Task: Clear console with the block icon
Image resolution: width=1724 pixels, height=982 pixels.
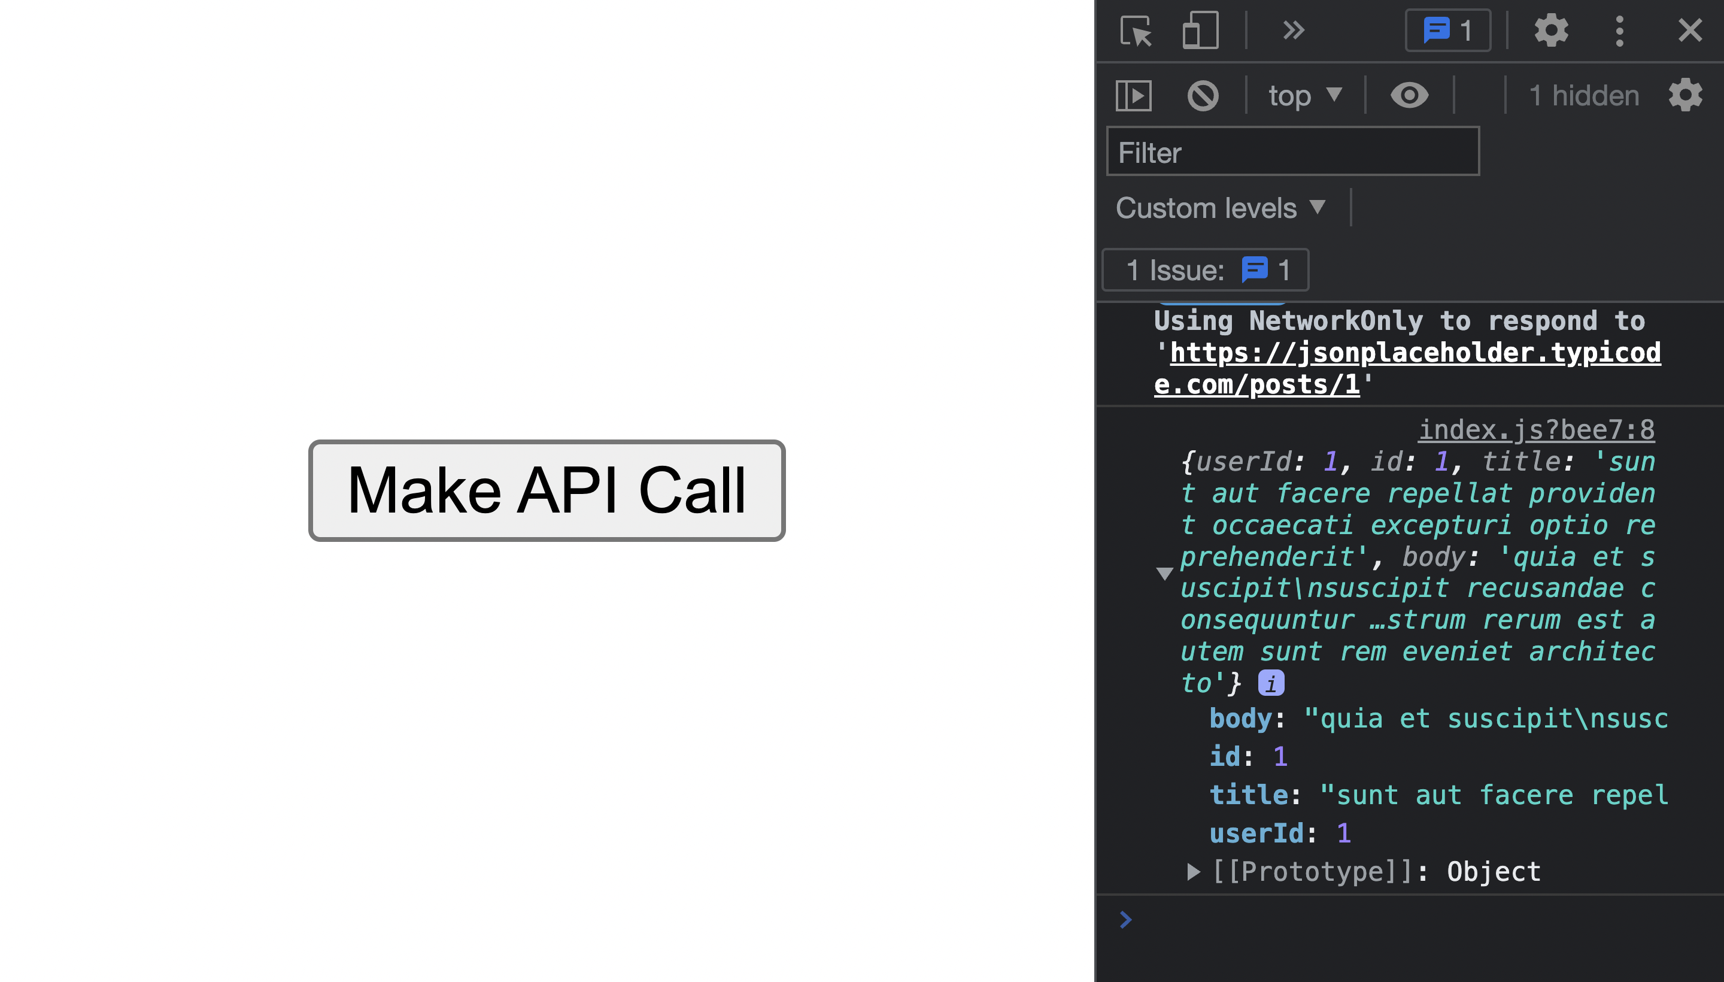Action: coord(1203,96)
